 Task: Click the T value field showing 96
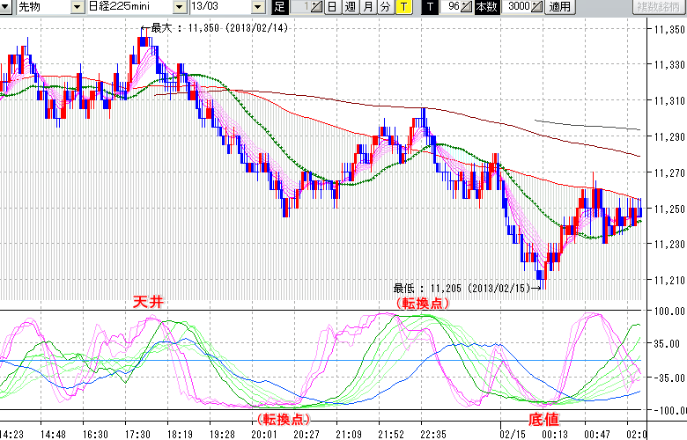451,7
